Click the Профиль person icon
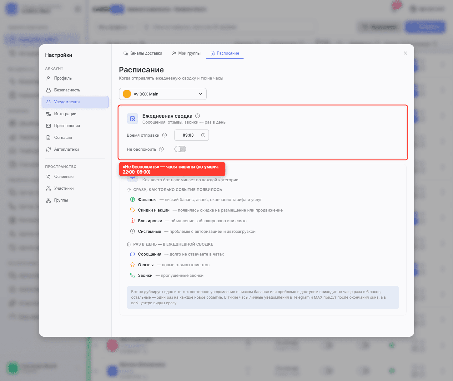The height and width of the screenshot is (381, 453). pyautogui.click(x=48, y=78)
